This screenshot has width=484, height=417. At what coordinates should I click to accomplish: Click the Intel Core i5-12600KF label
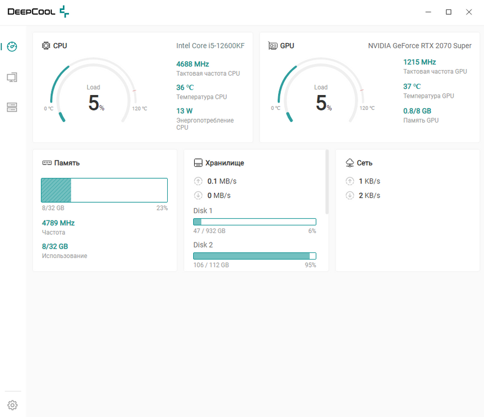(x=210, y=46)
